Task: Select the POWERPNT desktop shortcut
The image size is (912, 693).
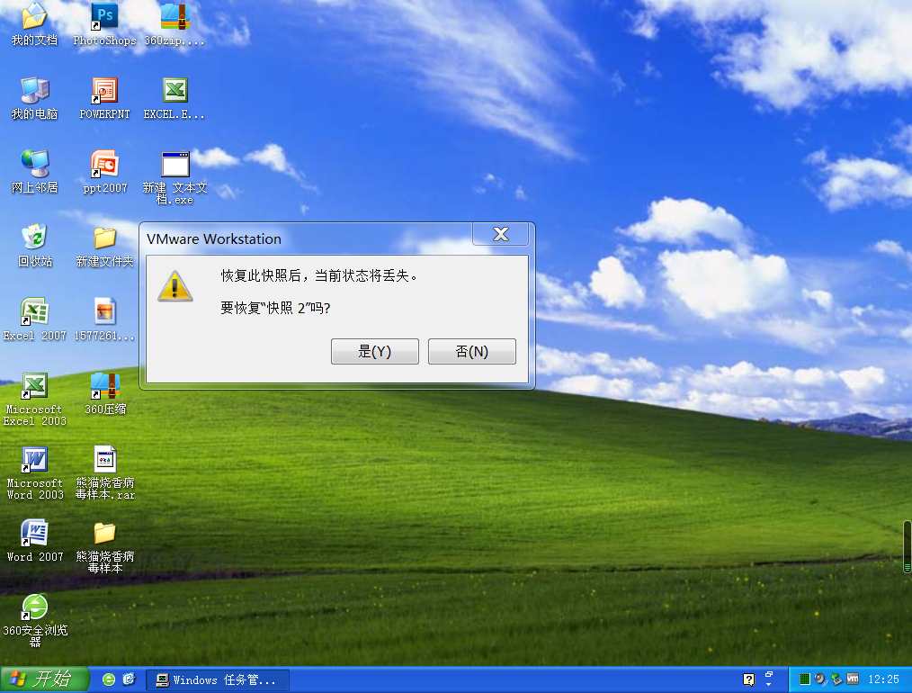Action: 104,90
